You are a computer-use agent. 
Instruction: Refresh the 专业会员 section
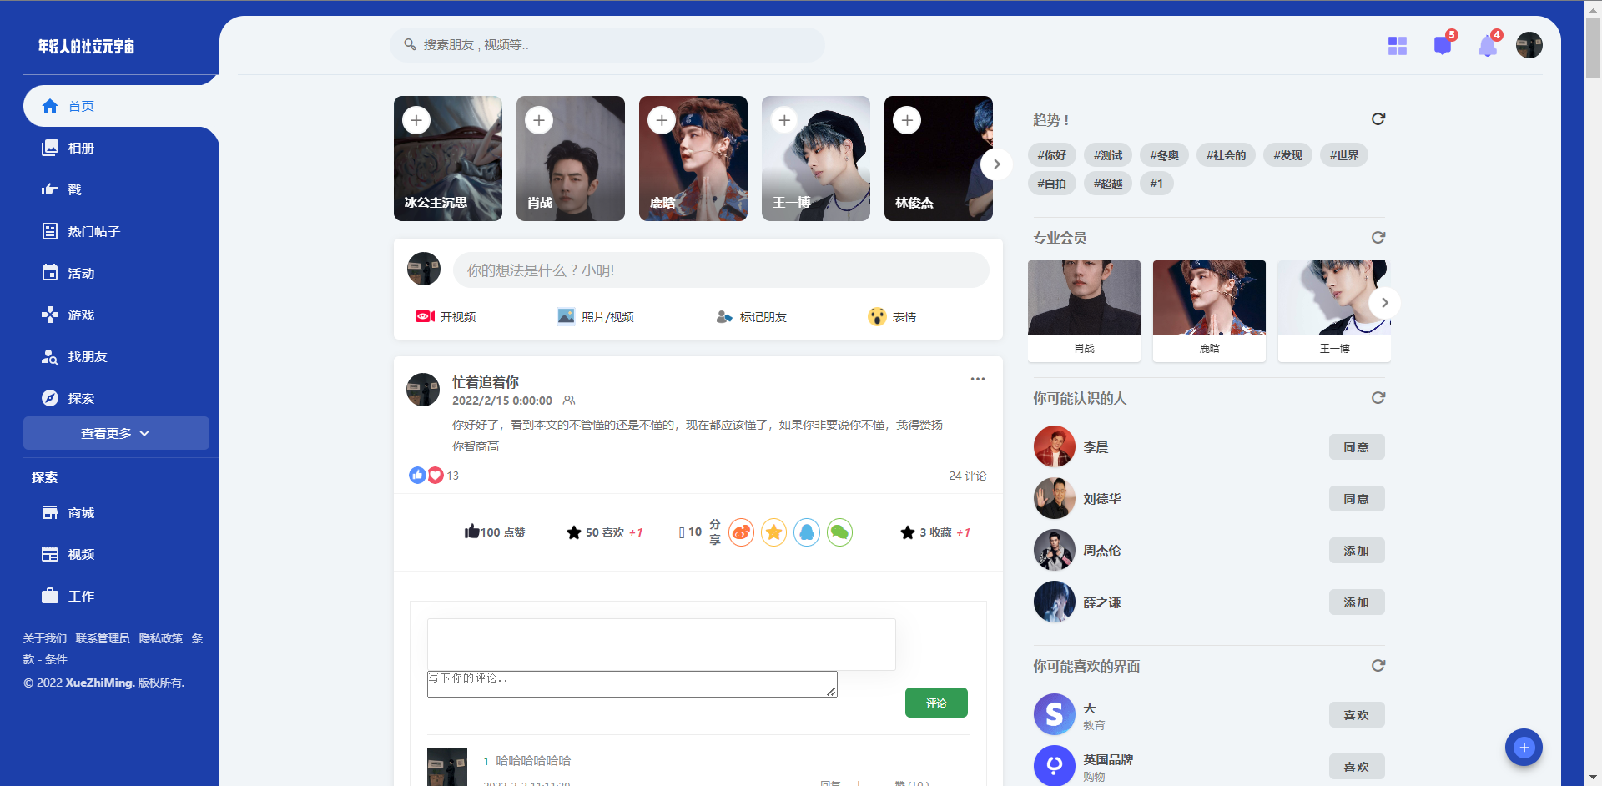[1378, 238]
